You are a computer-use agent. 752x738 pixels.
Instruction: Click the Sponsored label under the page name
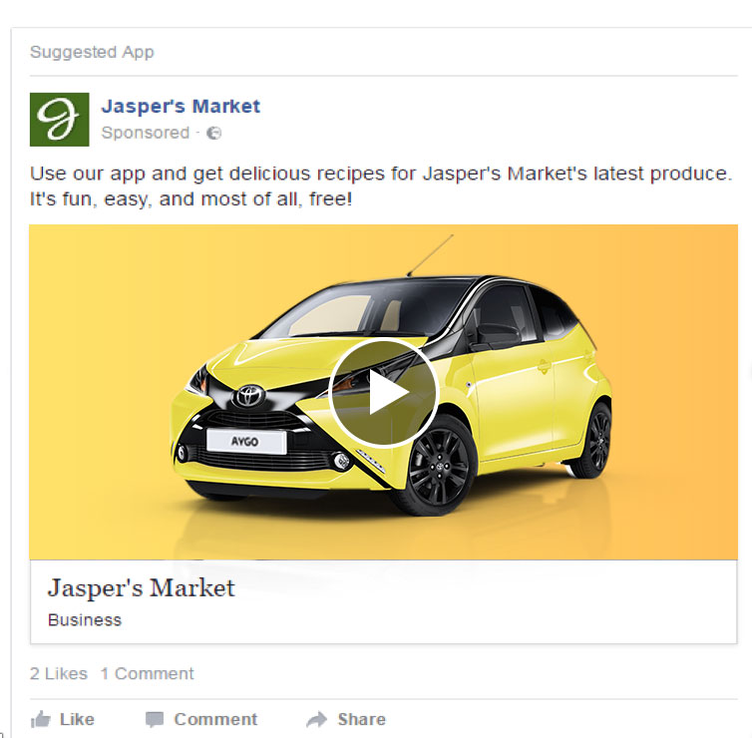coord(146,133)
